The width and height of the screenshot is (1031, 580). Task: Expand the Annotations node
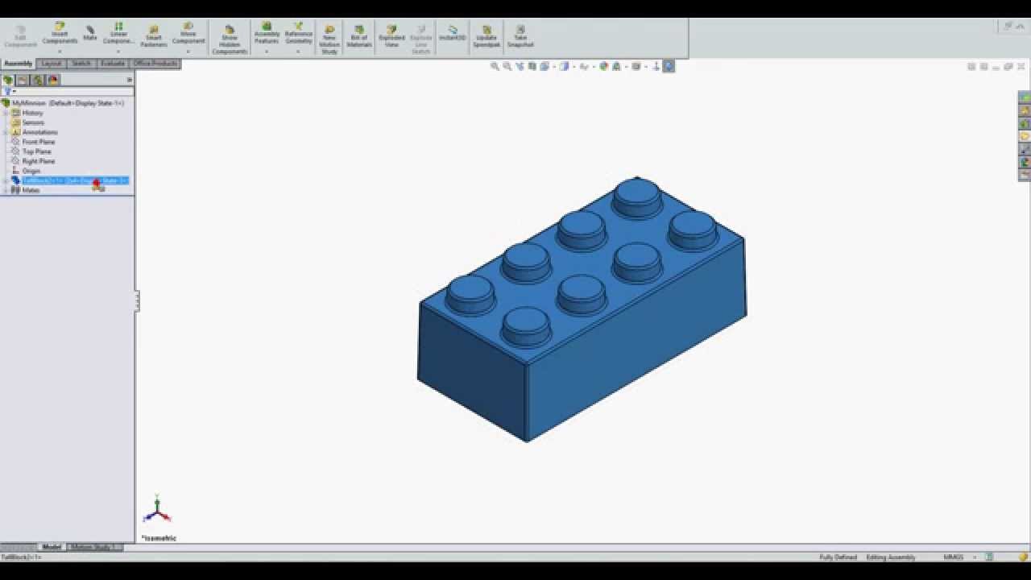click(6, 132)
